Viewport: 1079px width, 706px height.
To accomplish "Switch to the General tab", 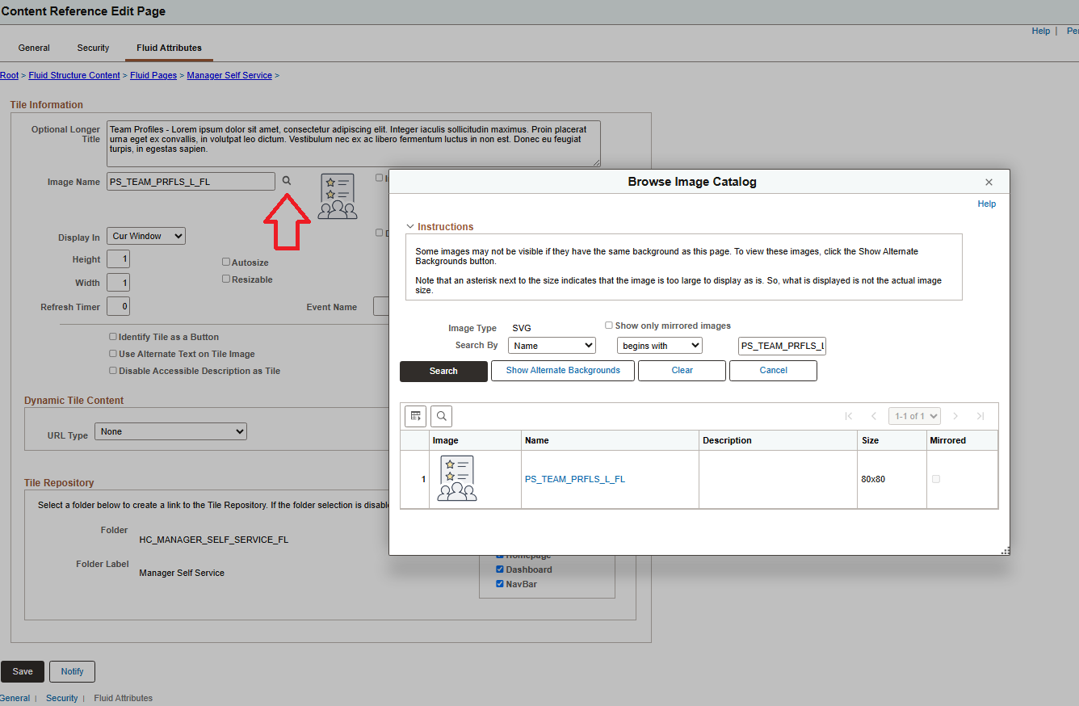I will [34, 48].
